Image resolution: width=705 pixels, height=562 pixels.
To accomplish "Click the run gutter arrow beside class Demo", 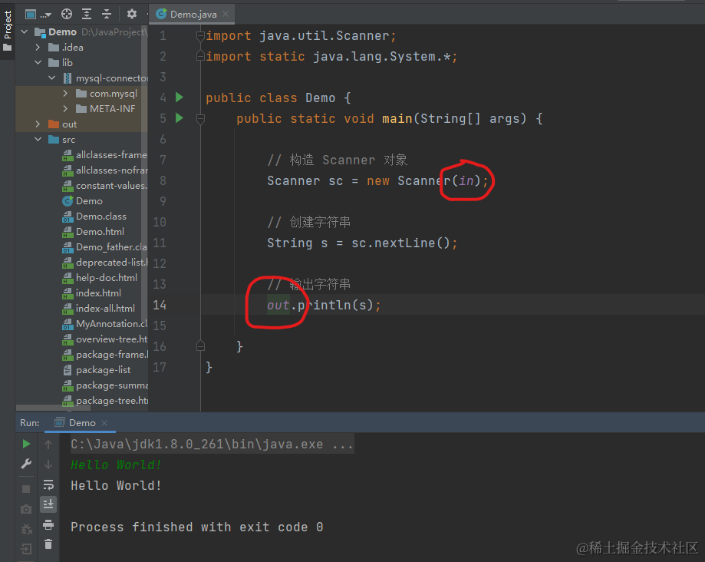I will 180,98.
